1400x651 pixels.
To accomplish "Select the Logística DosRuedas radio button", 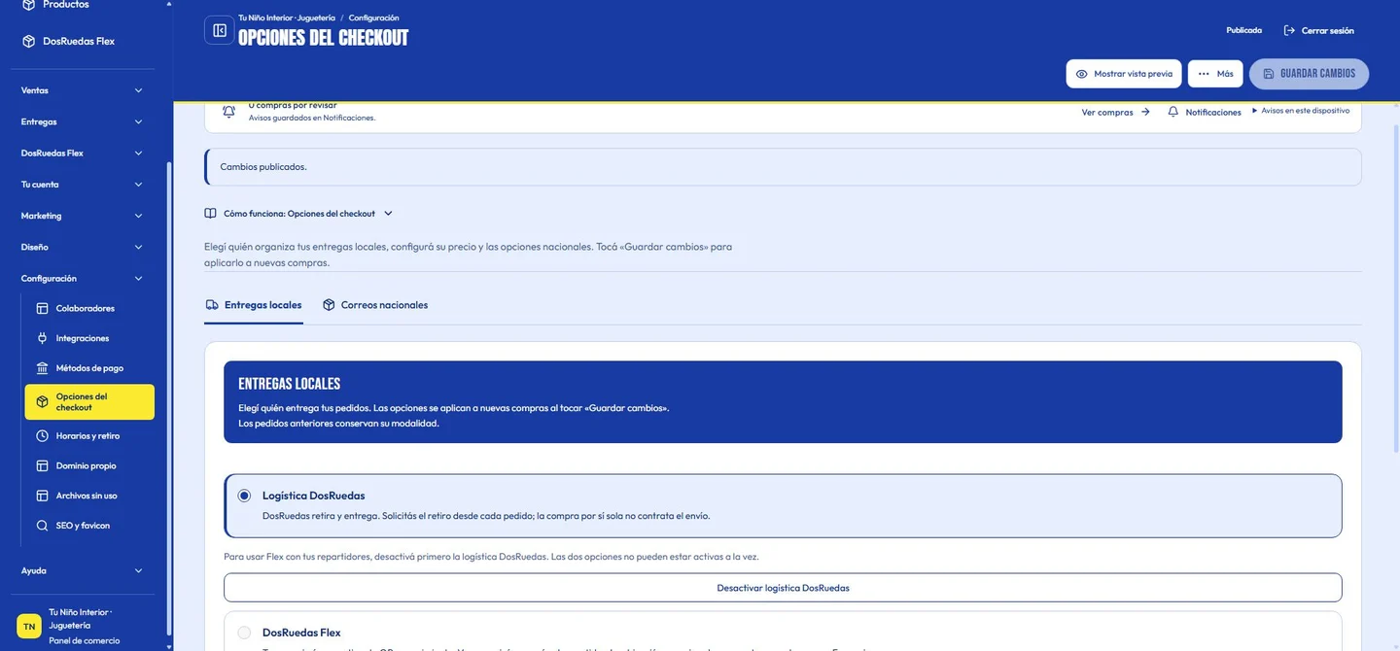I will (x=244, y=496).
